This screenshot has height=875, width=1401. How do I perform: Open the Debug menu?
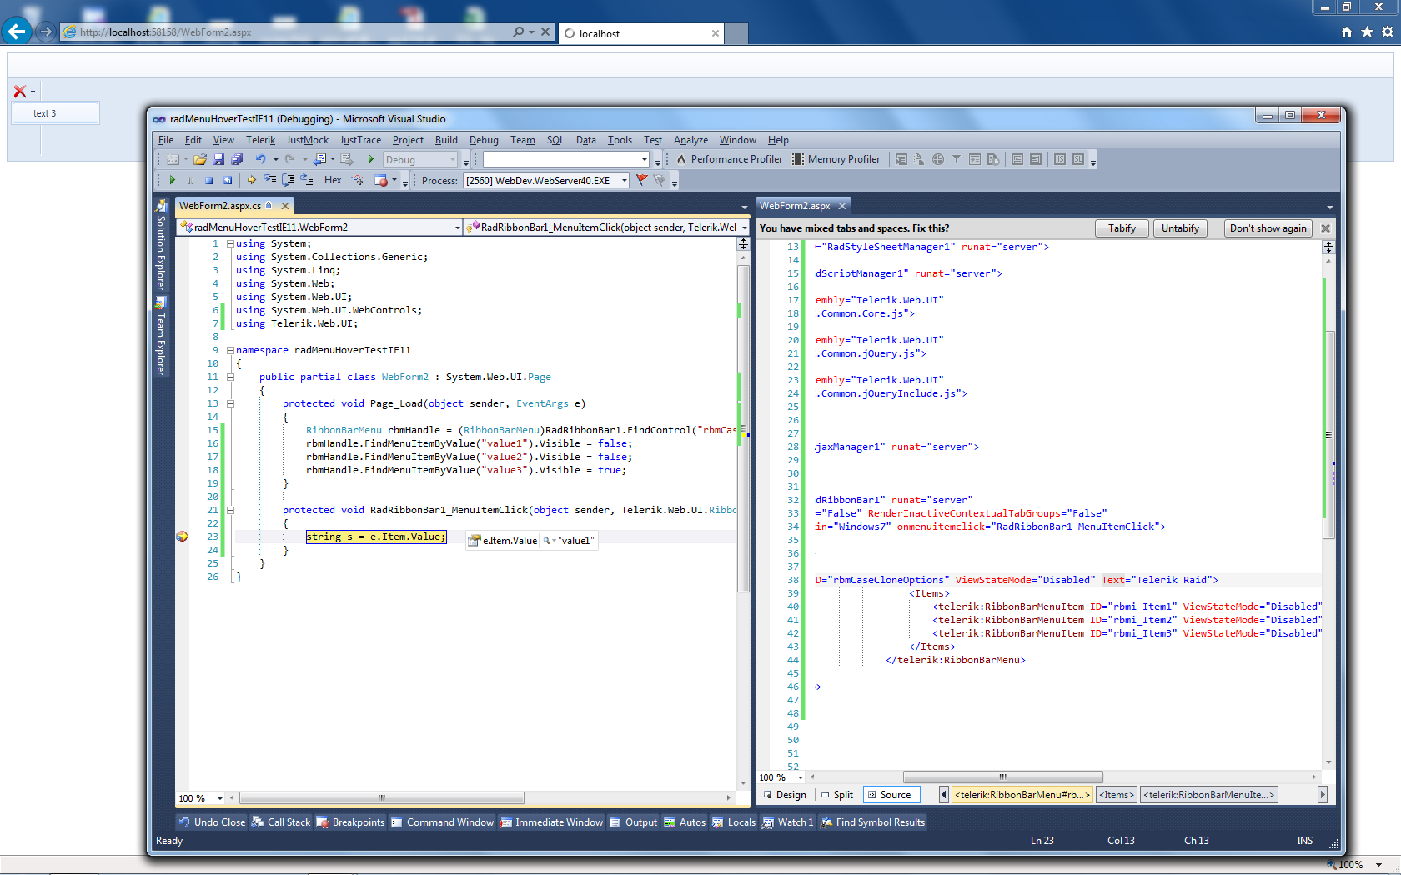(x=484, y=140)
